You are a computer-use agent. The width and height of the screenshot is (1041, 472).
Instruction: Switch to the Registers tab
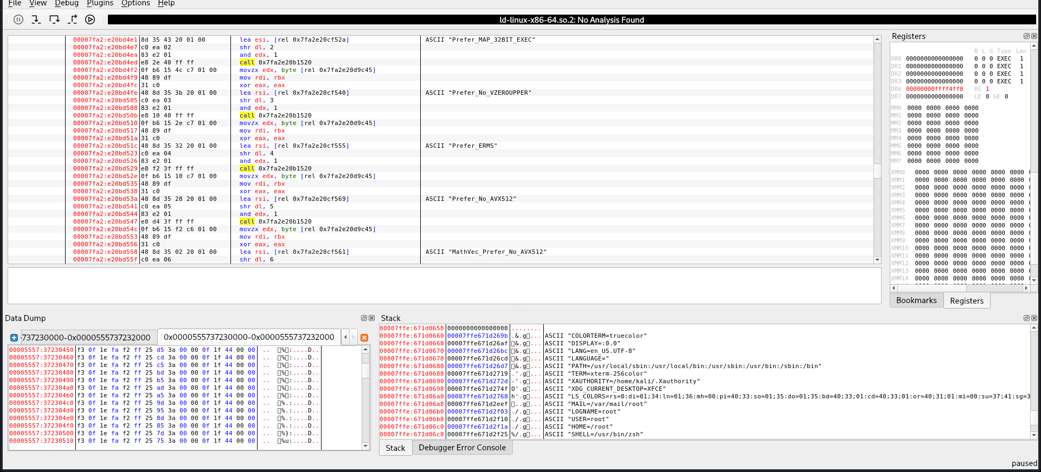pos(967,301)
